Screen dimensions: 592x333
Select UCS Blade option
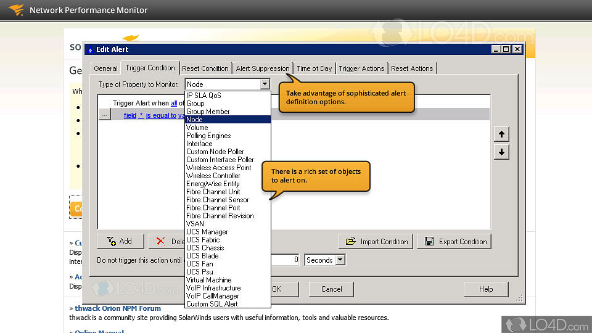click(x=228, y=256)
